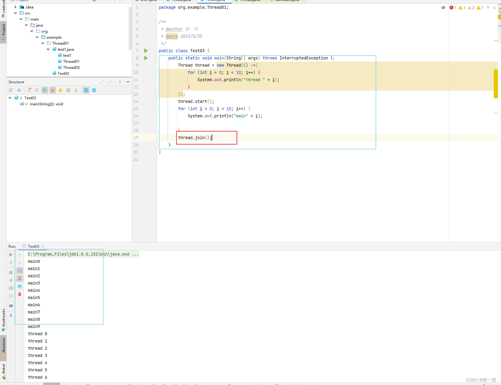Go up the stack trace

(20, 255)
